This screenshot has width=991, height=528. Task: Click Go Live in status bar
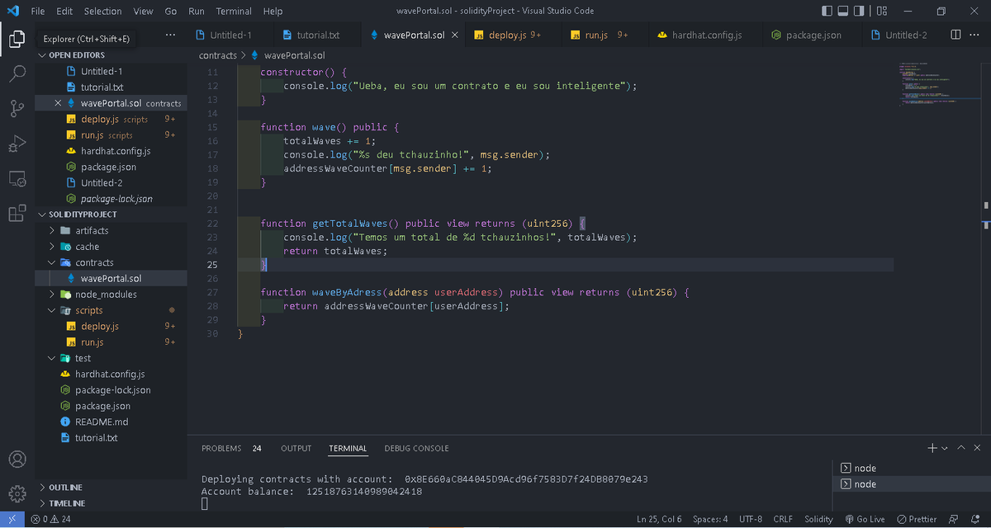865,519
